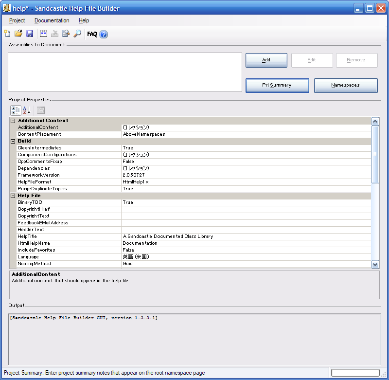Collapse the Help File category

tap(13, 196)
